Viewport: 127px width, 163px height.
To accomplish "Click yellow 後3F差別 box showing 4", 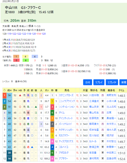I will [x=25, y=56].
